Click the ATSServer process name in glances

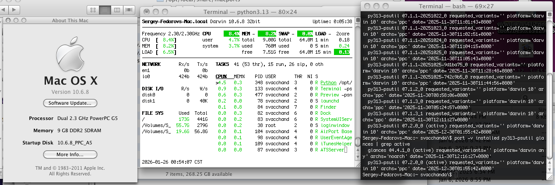332,150
